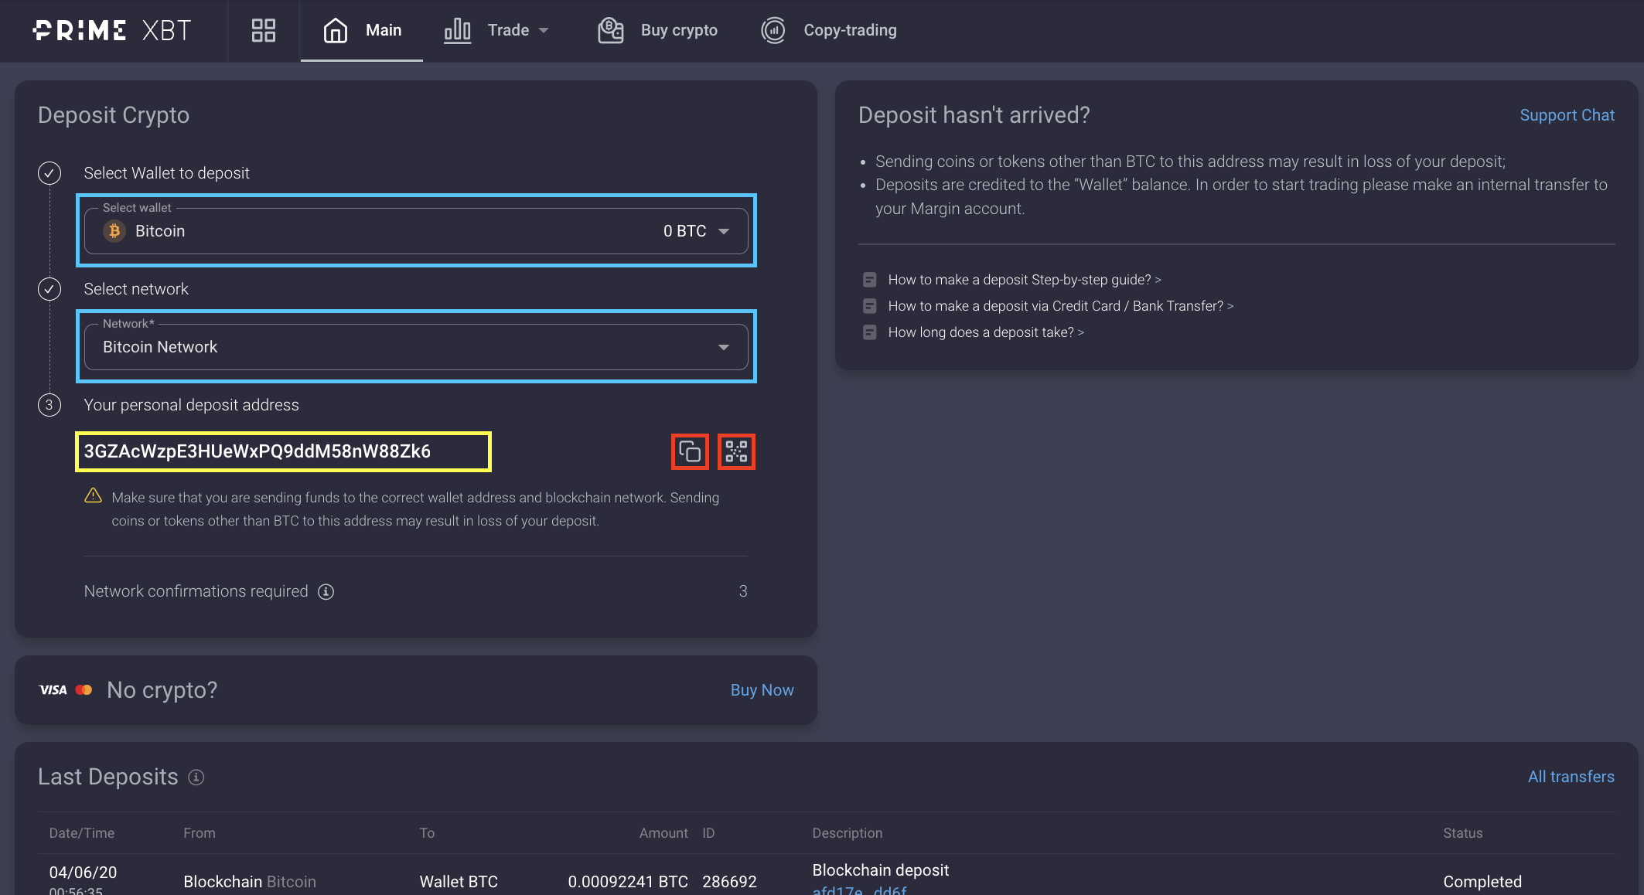The width and height of the screenshot is (1644, 895).
Task: Click the Select network step checkmark
Action: pos(49,289)
